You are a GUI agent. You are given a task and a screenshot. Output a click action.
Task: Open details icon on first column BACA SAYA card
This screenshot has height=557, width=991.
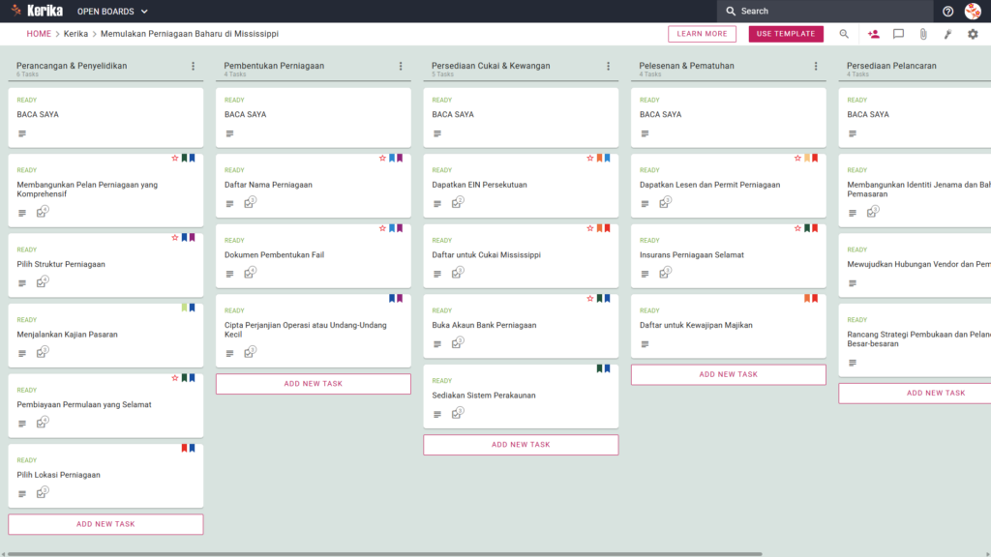(22, 133)
